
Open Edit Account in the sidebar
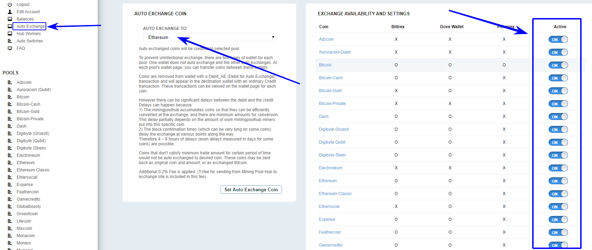point(28,12)
